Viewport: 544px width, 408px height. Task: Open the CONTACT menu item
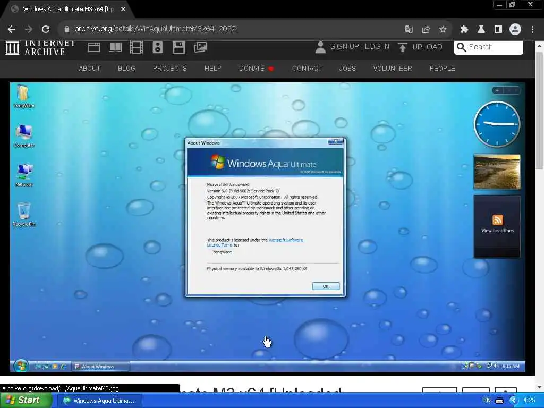coord(307,69)
